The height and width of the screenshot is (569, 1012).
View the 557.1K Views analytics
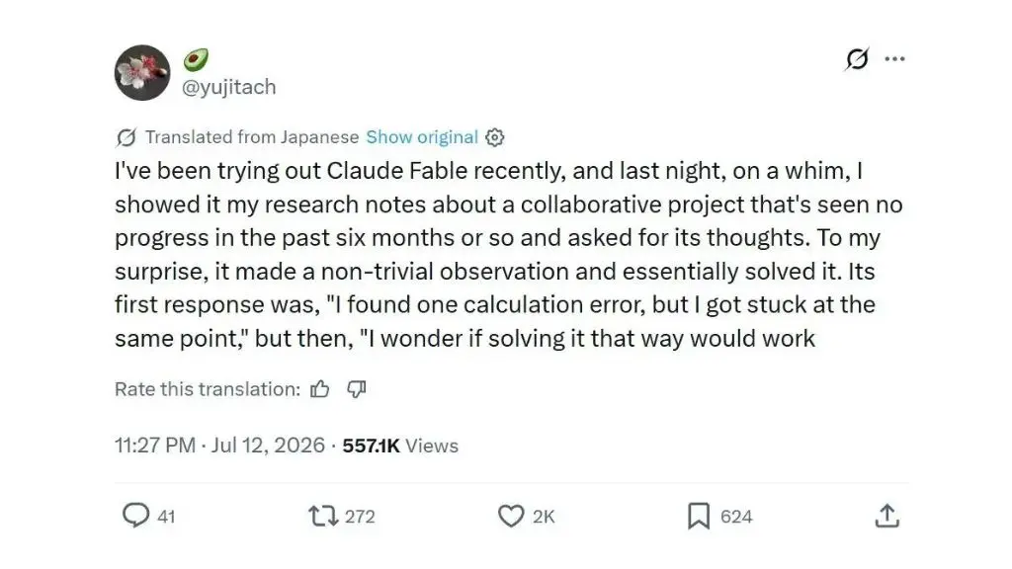tap(400, 446)
